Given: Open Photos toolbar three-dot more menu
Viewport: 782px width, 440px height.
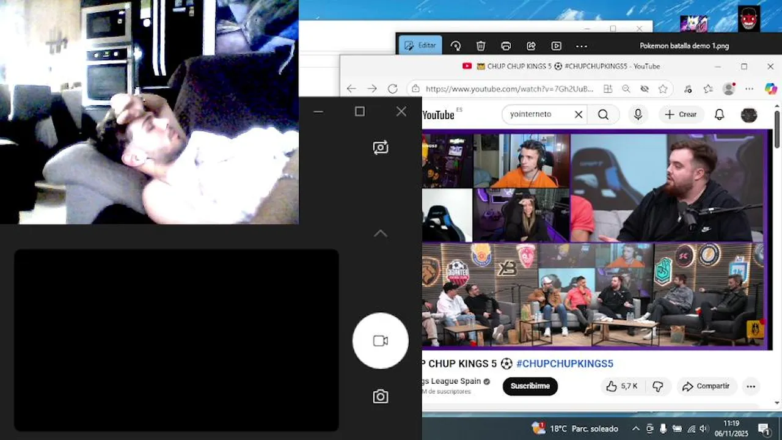Looking at the screenshot, I should pos(582,46).
